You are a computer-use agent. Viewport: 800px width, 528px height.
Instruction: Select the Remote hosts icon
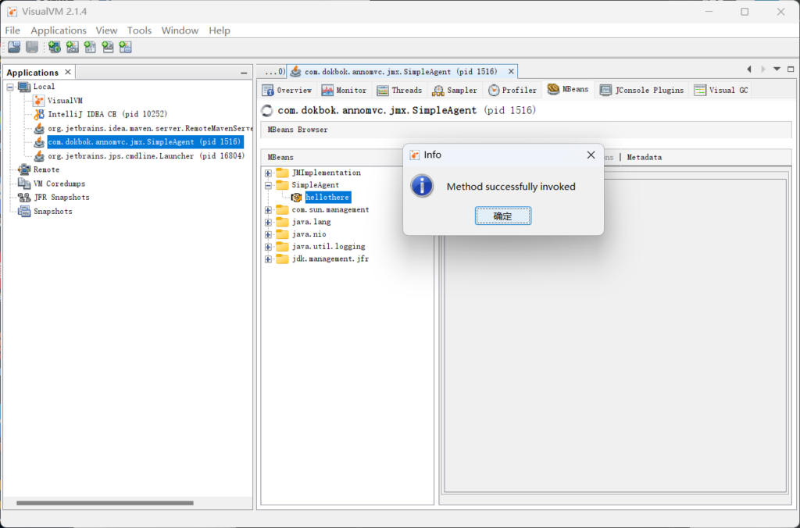pyautogui.click(x=24, y=169)
